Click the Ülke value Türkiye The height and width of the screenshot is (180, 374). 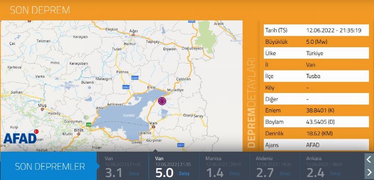pos(315,53)
